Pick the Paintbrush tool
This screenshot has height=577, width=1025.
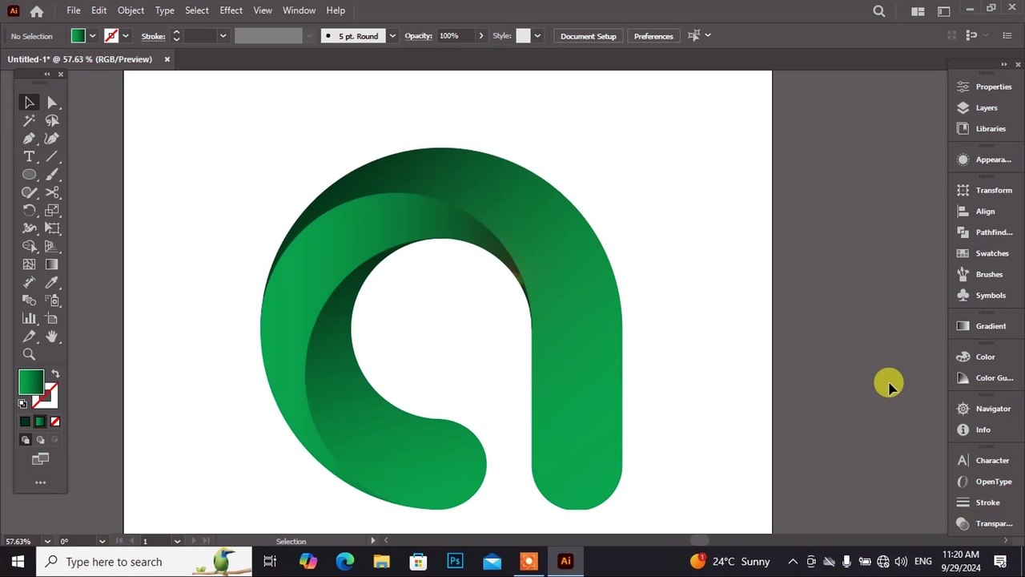[x=52, y=175]
